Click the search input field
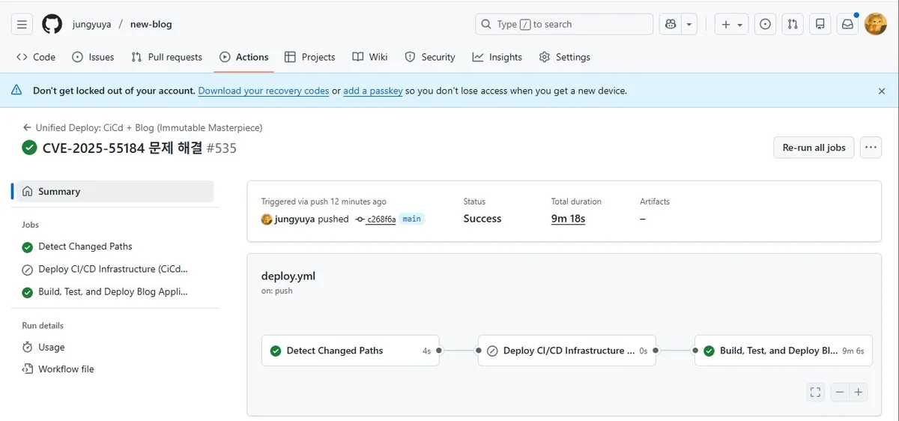This screenshot has width=899, height=421. [x=564, y=24]
